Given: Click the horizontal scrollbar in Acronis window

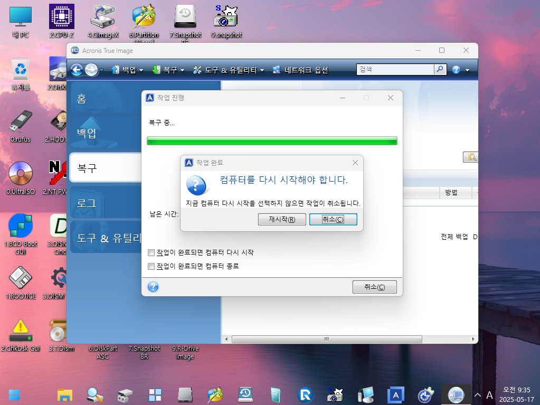Looking at the screenshot, I should pos(327,339).
